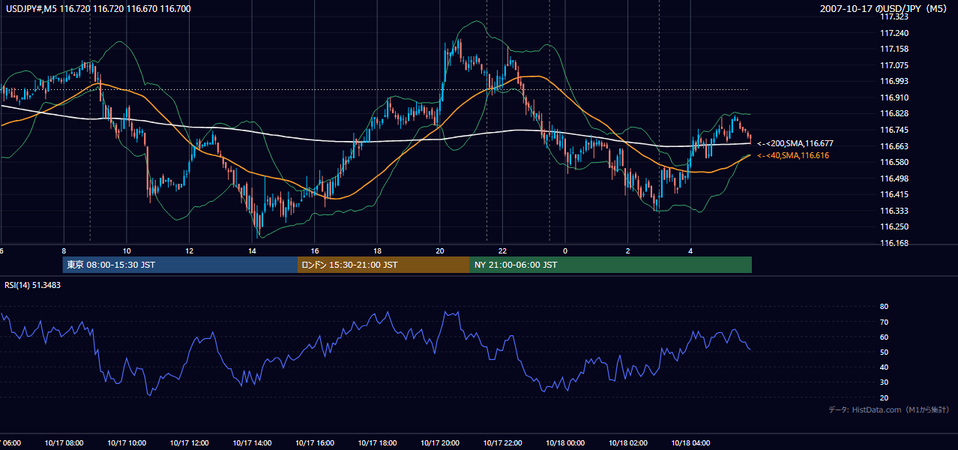Select the NY 21:00-06:00 JST session bar

point(611,265)
